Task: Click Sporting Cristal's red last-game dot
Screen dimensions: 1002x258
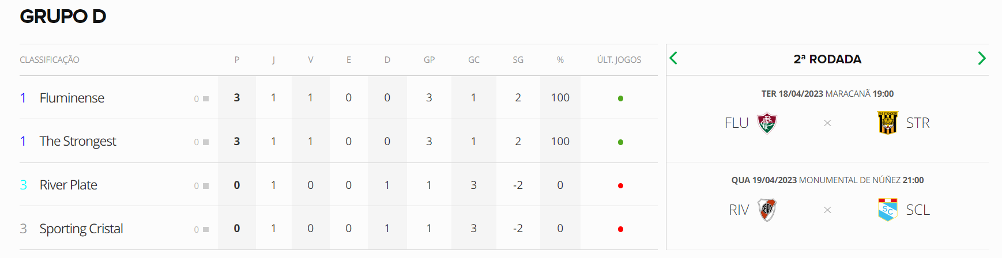Action: (620, 229)
